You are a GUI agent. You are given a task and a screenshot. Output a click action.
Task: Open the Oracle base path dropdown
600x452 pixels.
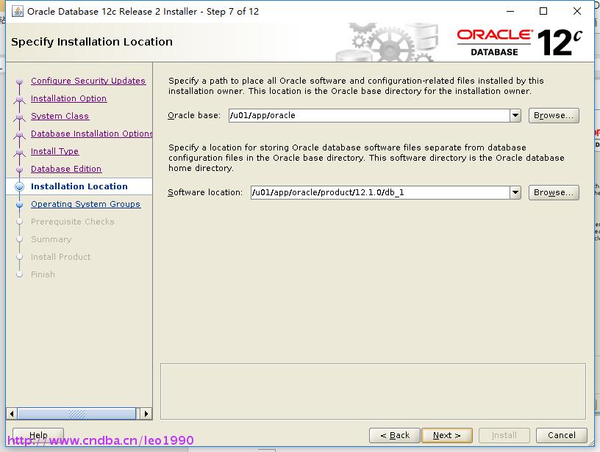pyautogui.click(x=515, y=115)
